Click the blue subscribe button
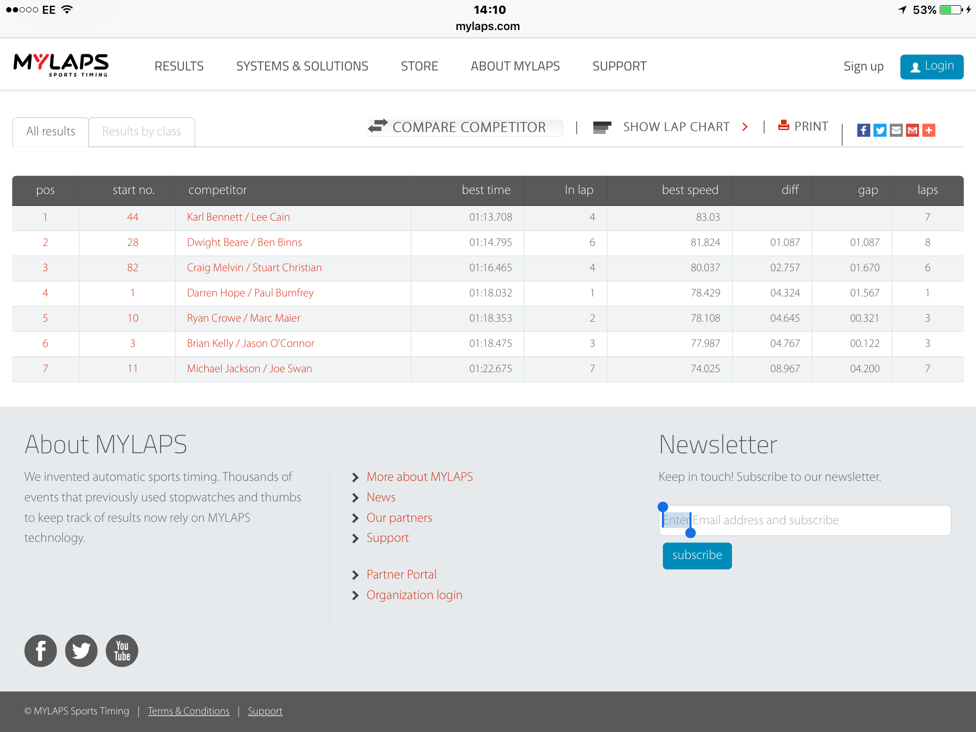The width and height of the screenshot is (976, 732). coord(697,556)
